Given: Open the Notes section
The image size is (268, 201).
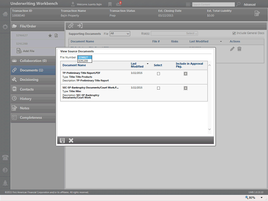Looking at the screenshot, I should point(33,108).
